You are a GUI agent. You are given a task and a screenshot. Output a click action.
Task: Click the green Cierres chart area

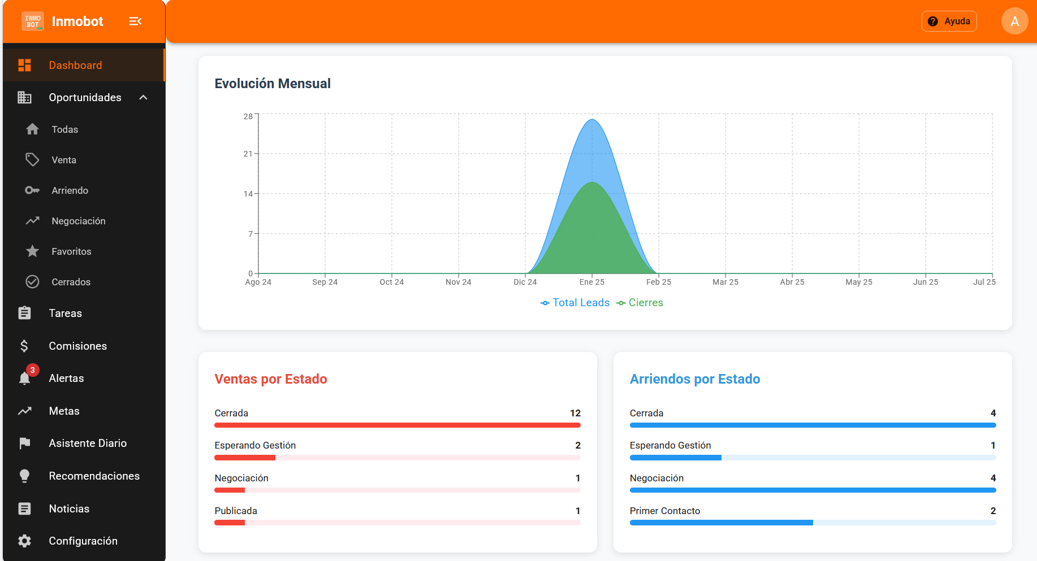point(592,237)
